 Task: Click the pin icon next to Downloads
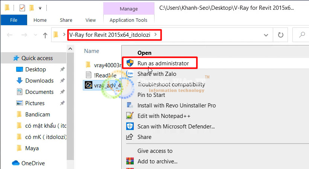coord(62,80)
